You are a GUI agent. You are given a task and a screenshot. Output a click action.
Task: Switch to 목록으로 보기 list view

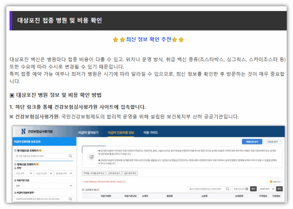tap(252, 142)
